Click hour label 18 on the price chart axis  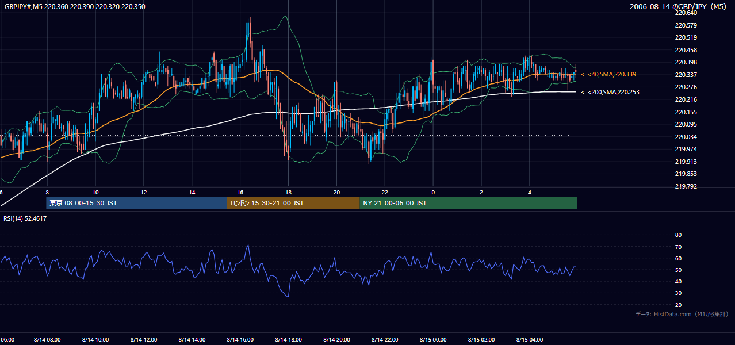[x=289, y=192]
